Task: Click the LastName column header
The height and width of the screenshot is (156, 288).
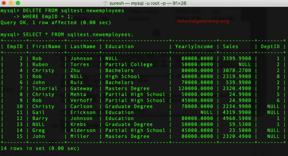Action: pyautogui.click(x=83, y=46)
